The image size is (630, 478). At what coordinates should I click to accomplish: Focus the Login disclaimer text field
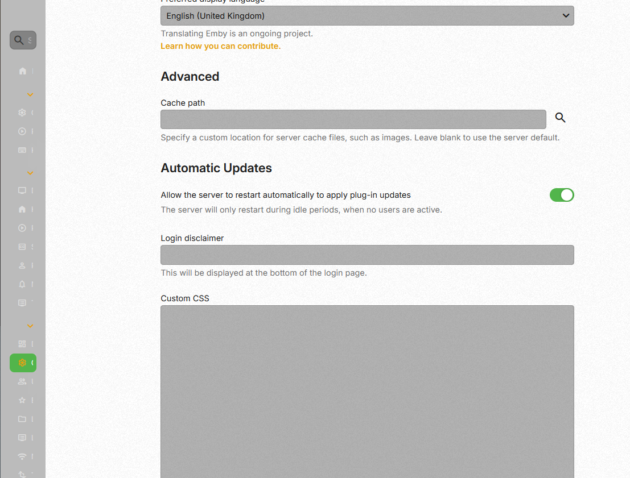point(367,255)
